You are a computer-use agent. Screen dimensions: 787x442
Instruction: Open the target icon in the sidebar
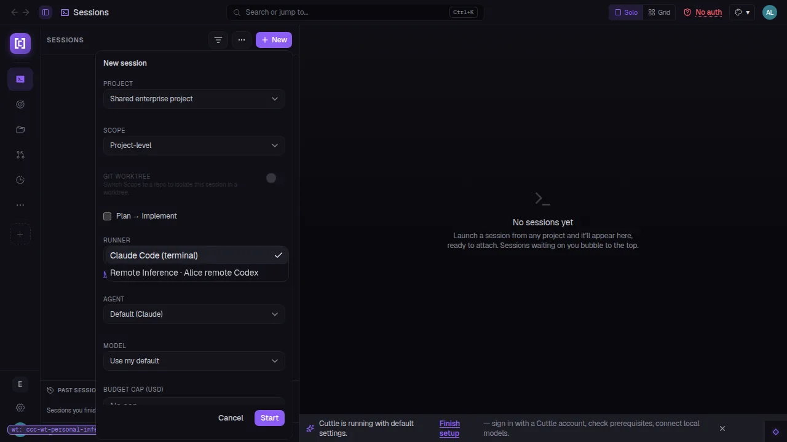tap(20, 104)
